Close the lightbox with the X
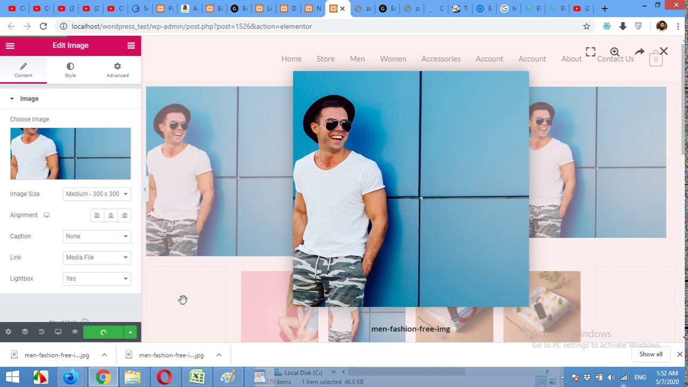The height and width of the screenshot is (387, 688). 664,52
